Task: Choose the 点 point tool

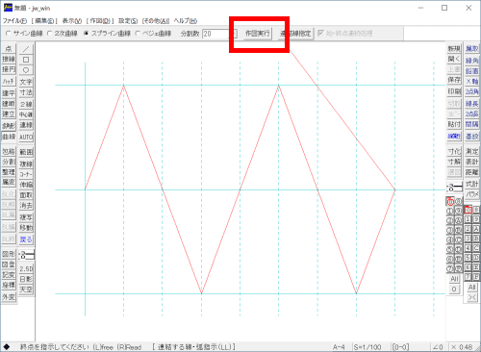Action: coord(9,49)
